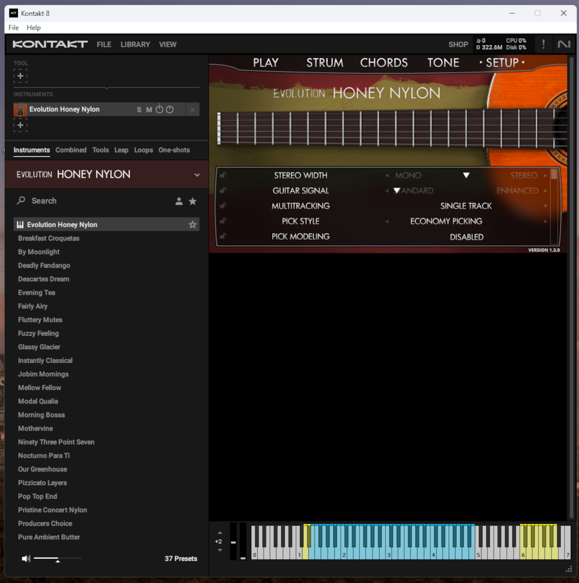Open the LIBRARY header menu
579x583 pixels.
click(x=135, y=44)
